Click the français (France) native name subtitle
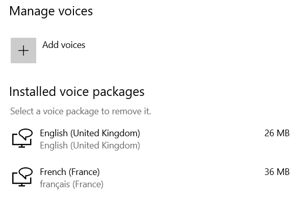The width and height of the screenshot is (307, 200). coord(72,184)
